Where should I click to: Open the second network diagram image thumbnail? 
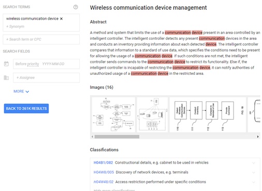click(152, 115)
